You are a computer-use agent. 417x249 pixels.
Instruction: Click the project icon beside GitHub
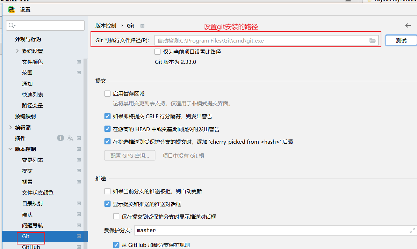click(x=79, y=247)
